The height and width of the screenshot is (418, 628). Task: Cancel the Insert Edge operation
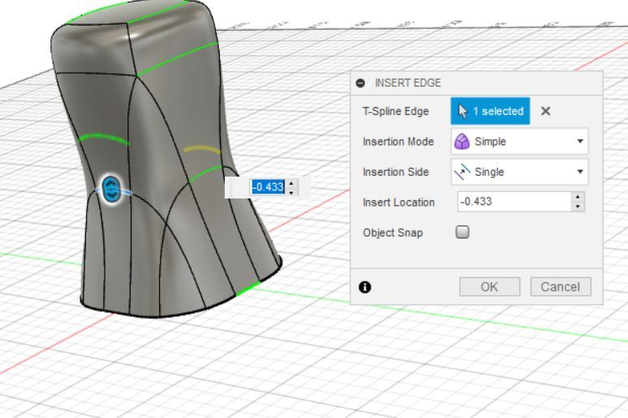pyautogui.click(x=561, y=287)
